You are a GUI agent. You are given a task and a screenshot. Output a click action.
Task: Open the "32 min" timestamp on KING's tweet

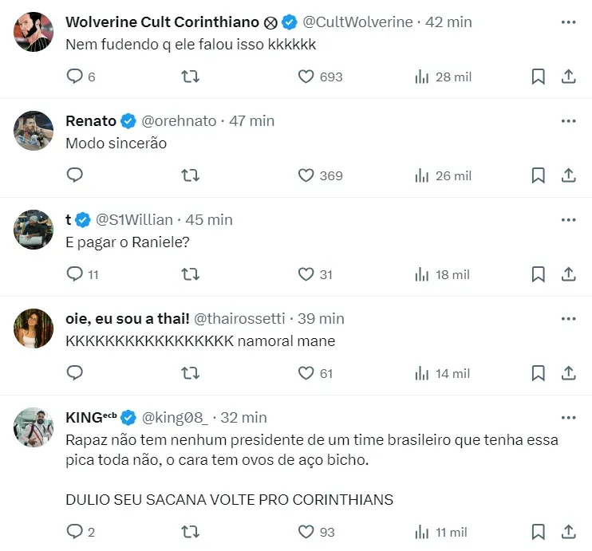pos(243,418)
